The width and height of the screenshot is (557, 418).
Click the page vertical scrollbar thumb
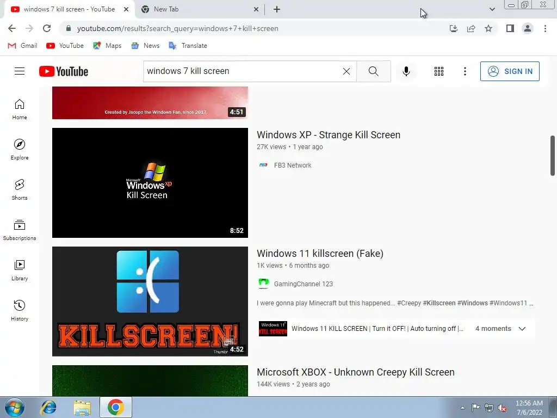(553, 155)
